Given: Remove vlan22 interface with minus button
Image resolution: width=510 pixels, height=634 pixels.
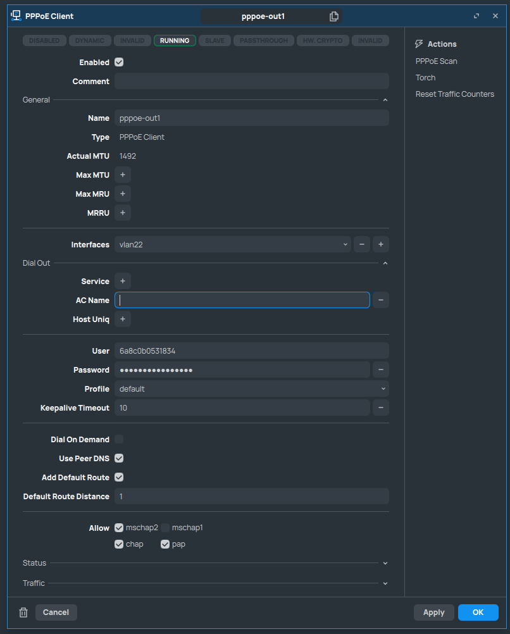Looking at the screenshot, I should click(x=361, y=244).
